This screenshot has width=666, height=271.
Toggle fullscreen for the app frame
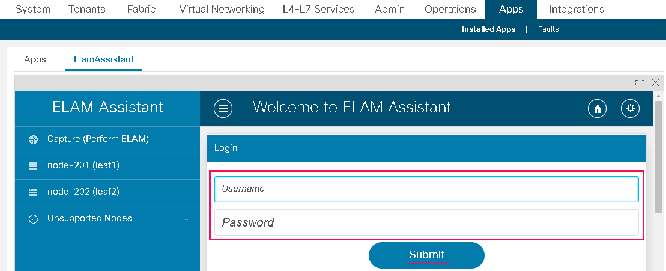pyautogui.click(x=640, y=82)
